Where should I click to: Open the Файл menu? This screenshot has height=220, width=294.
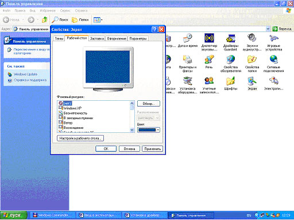(6, 10)
